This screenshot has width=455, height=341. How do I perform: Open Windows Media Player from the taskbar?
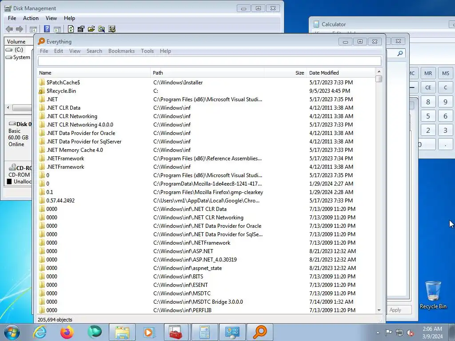[149, 332]
